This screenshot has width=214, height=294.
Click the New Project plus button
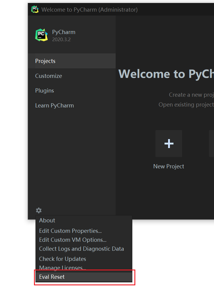(169, 144)
